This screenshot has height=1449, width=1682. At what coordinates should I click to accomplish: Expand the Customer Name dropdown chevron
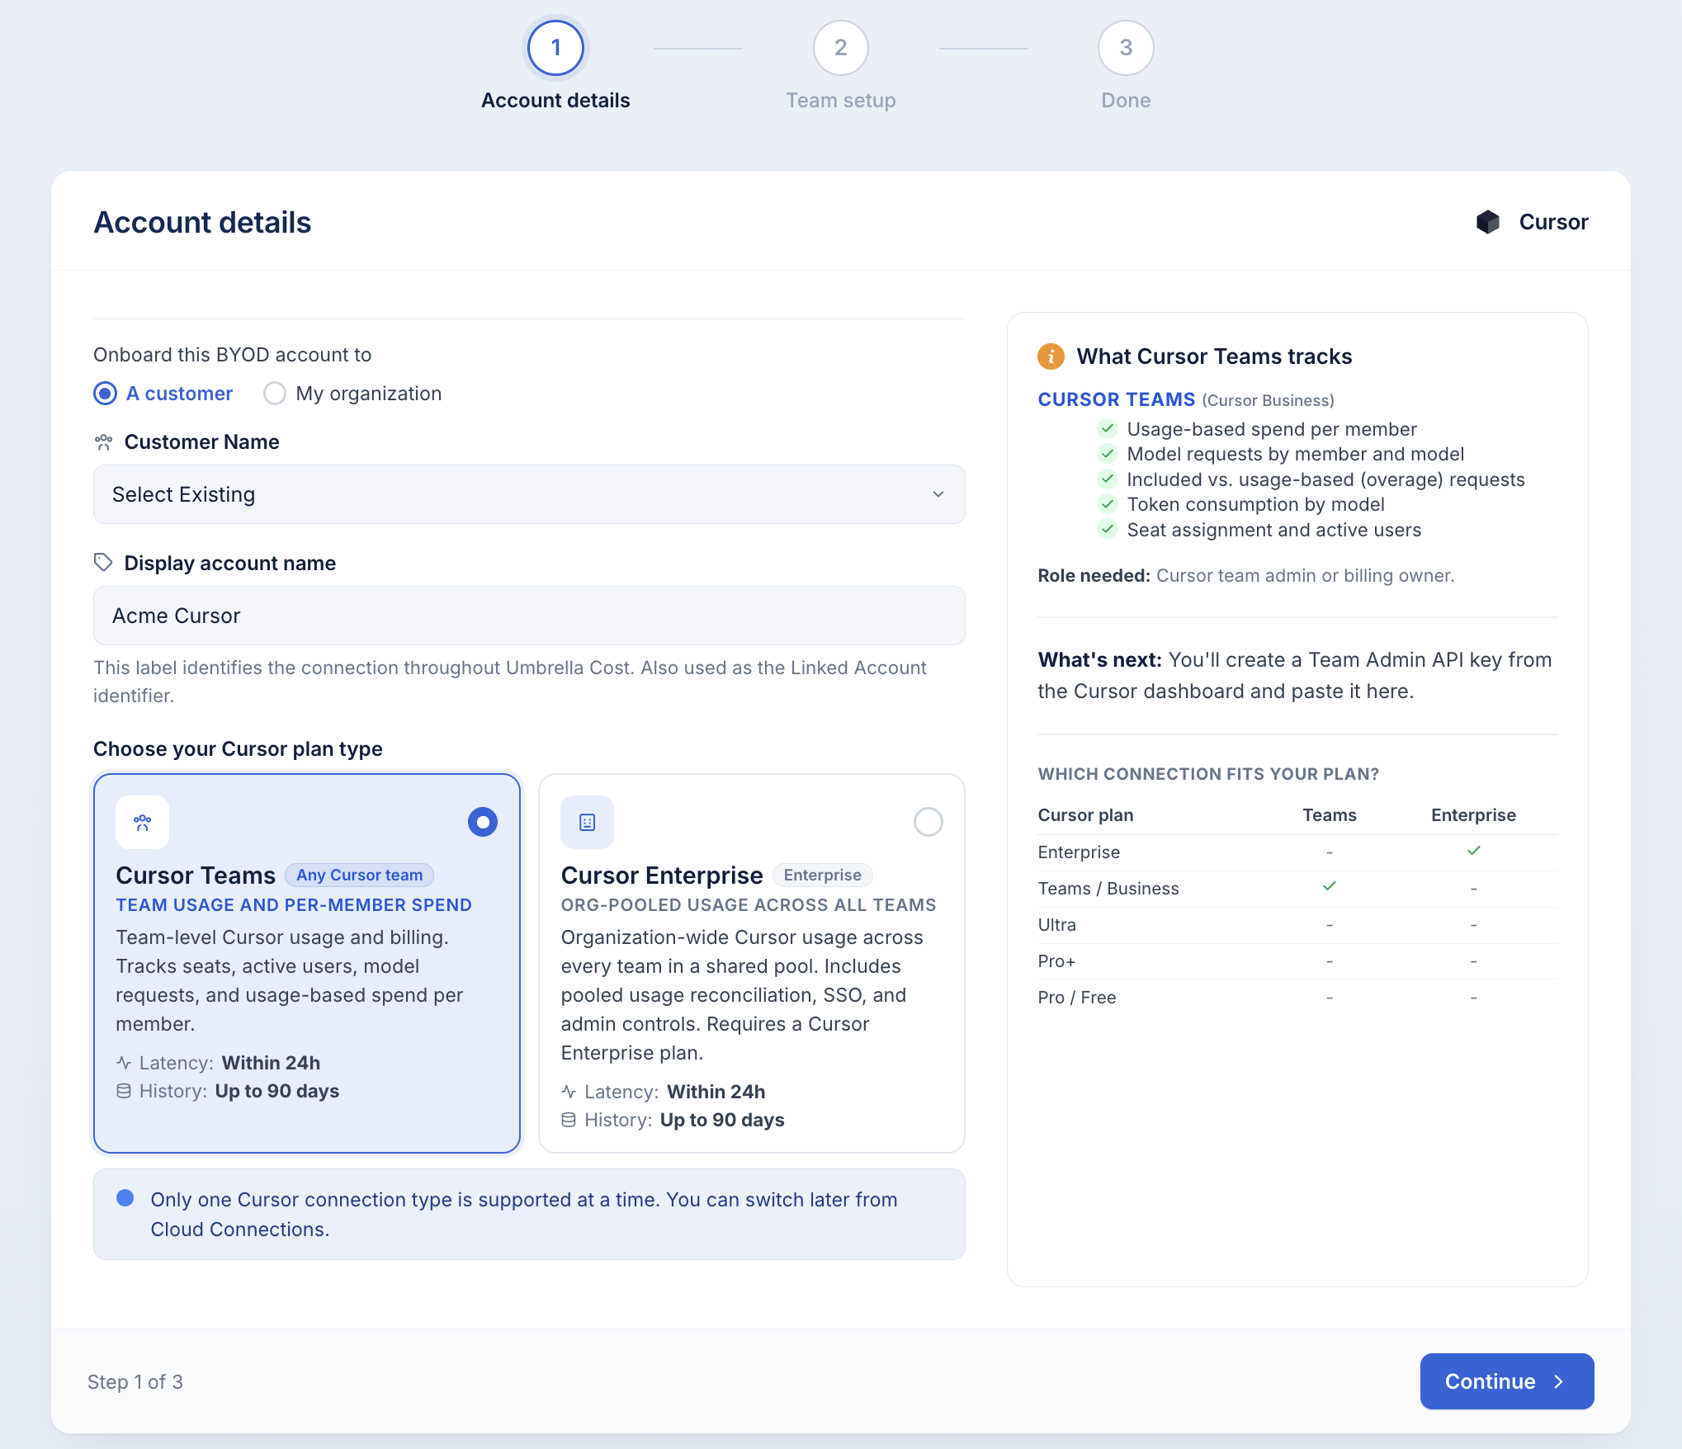click(938, 494)
